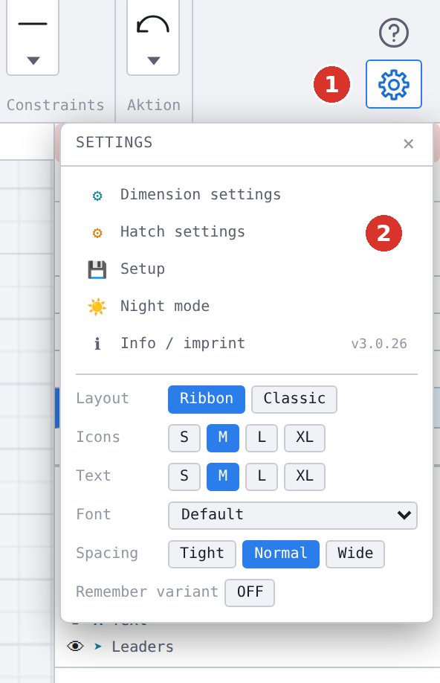The image size is (440, 683).
Task: Click the undo arrow icon in Aktion
Action: click(x=153, y=25)
